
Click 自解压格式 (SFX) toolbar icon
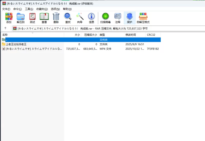click(x=143, y=18)
